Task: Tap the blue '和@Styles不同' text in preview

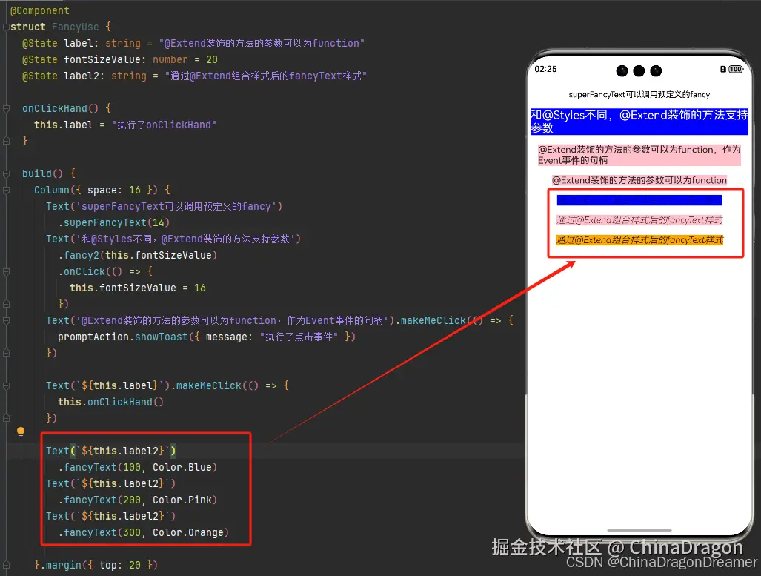Action: pyautogui.click(x=639, y=122)
